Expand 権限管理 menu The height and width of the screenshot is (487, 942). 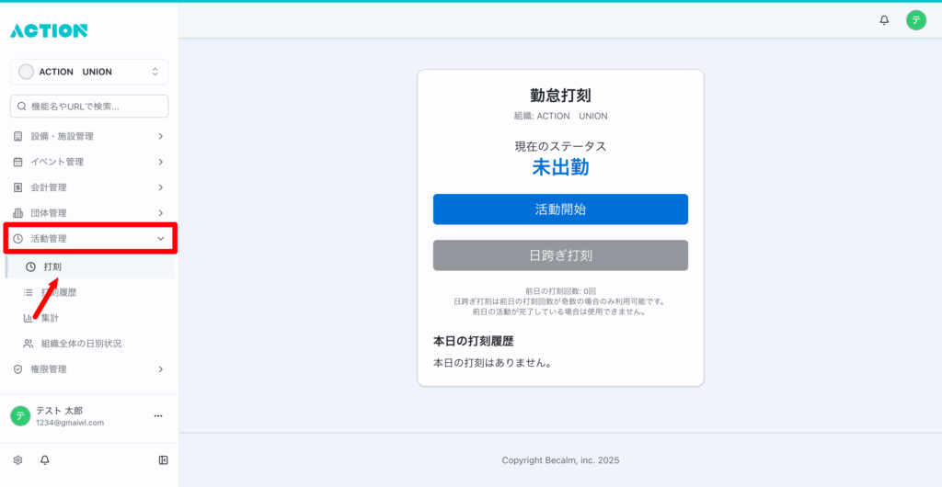pos(89,369)
